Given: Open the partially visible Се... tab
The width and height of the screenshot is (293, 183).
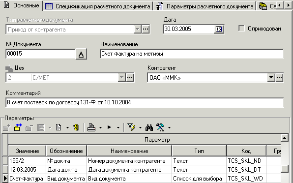Looking at the screenshot, I should (x=267, y=6).
